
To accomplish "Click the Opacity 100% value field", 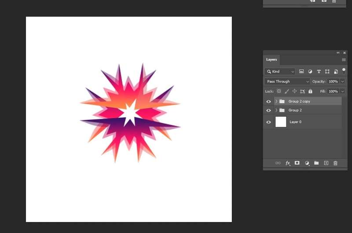I will (334, 81).
